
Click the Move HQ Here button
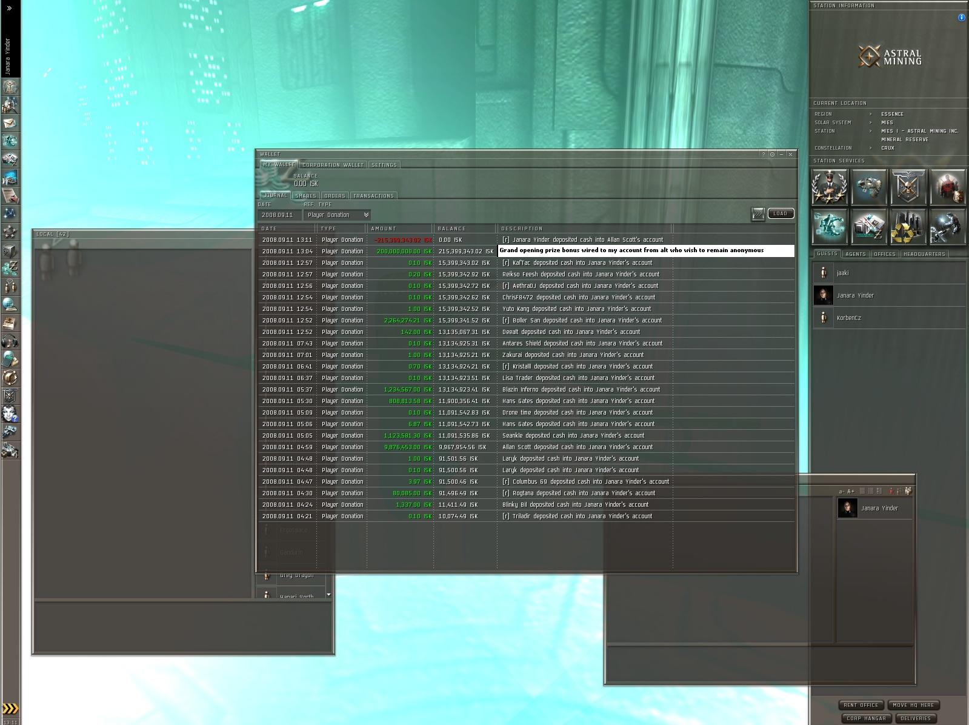click(913, 705)
